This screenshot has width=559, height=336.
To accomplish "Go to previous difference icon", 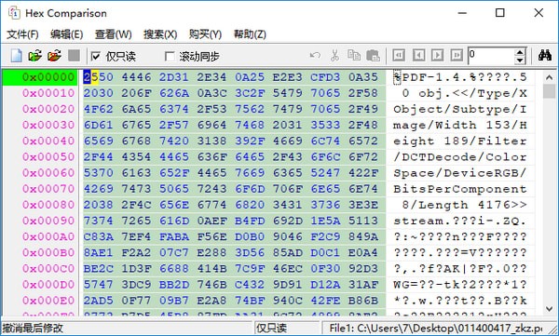I will (419, 56).
